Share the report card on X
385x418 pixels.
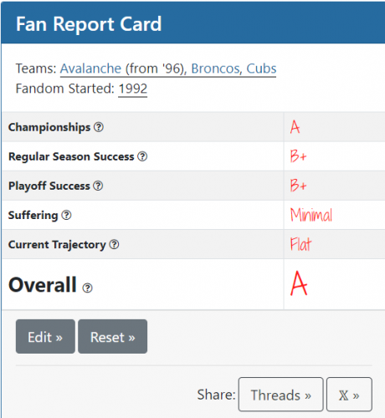[349, 395]
